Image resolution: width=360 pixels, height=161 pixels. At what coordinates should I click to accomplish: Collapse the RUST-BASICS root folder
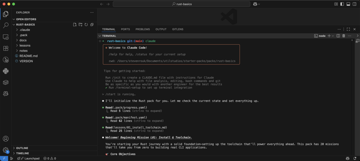pyautogui.click(x=25, y=25)
